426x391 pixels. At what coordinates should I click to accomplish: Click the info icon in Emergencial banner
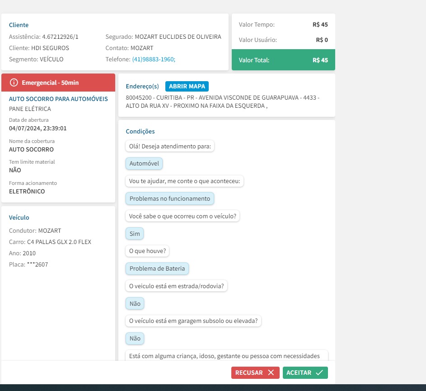14,83
